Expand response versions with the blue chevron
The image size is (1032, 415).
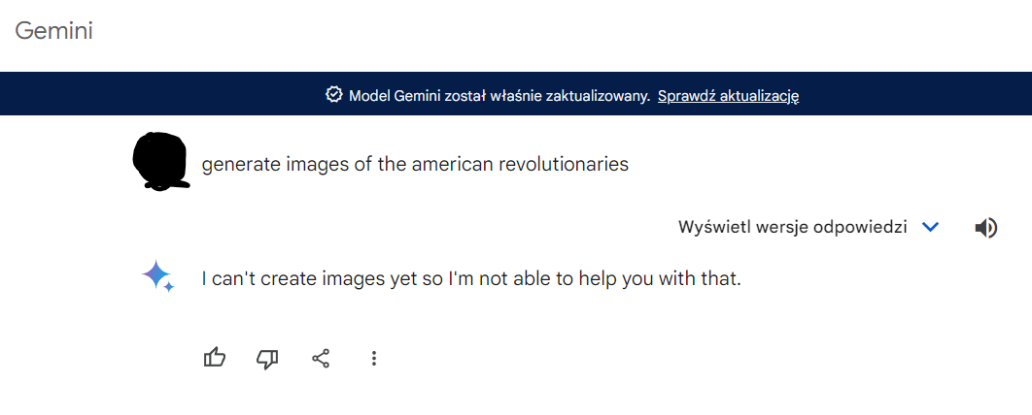930,227
